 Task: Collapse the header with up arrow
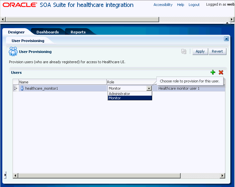pos(227,23)
